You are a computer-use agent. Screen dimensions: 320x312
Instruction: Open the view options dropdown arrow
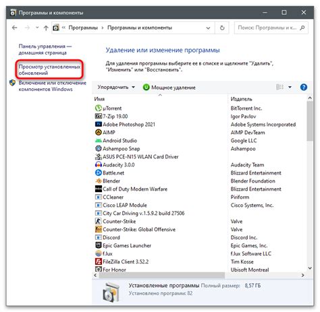click(290, 87)
